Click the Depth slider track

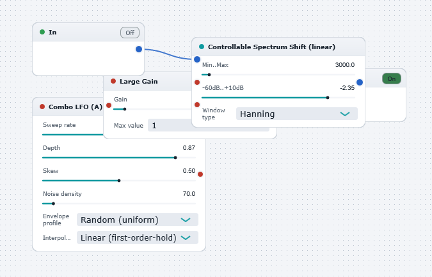119,158
